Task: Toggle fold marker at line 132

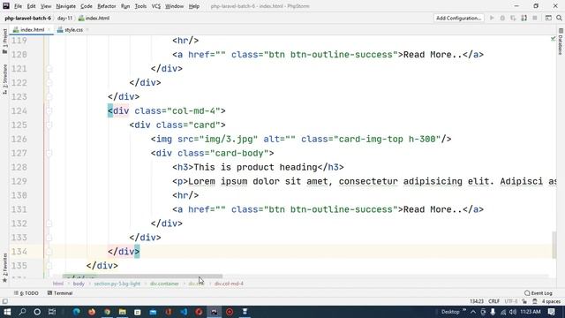Action: (49, 223)
